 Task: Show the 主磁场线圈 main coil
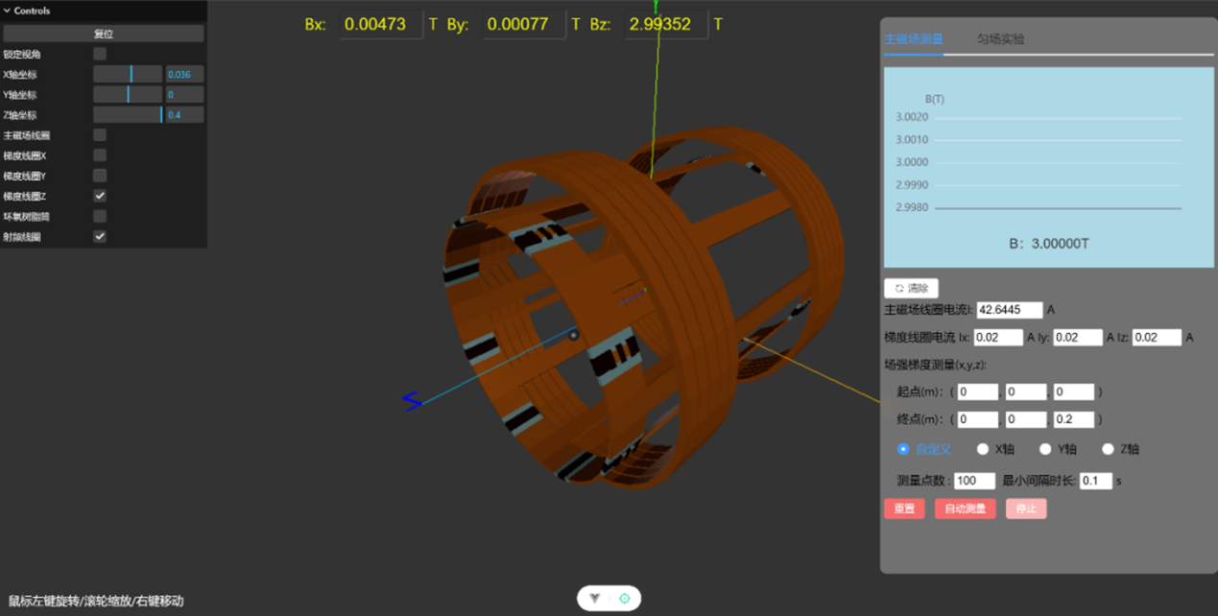coord(100,135)
